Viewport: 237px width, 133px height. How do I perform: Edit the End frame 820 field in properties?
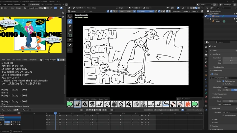[230, 60]
